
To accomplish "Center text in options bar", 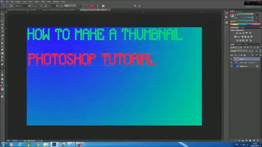I will 84,6.
